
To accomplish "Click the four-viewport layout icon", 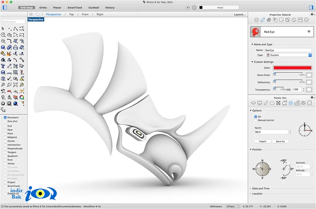I will coord(31,14).
